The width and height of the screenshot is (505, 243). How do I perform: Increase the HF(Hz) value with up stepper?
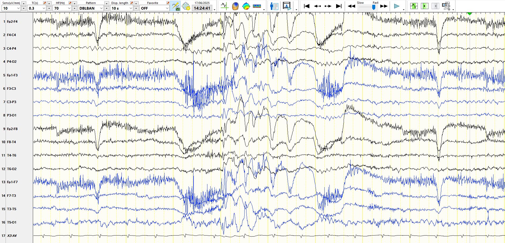click(74, 3)
